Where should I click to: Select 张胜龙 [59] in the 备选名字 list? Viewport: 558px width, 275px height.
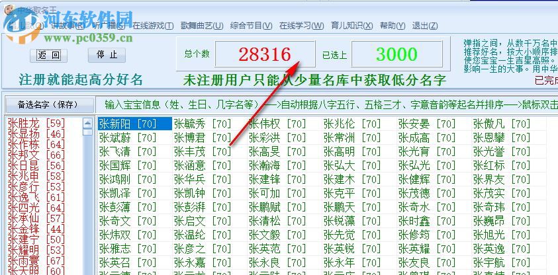(x=36, y=124)
